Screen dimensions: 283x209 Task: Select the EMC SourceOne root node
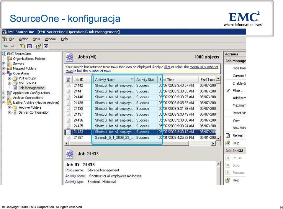pos(19,54)
